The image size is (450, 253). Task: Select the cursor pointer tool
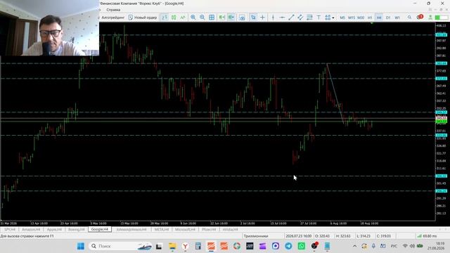[x=253, y=18]
